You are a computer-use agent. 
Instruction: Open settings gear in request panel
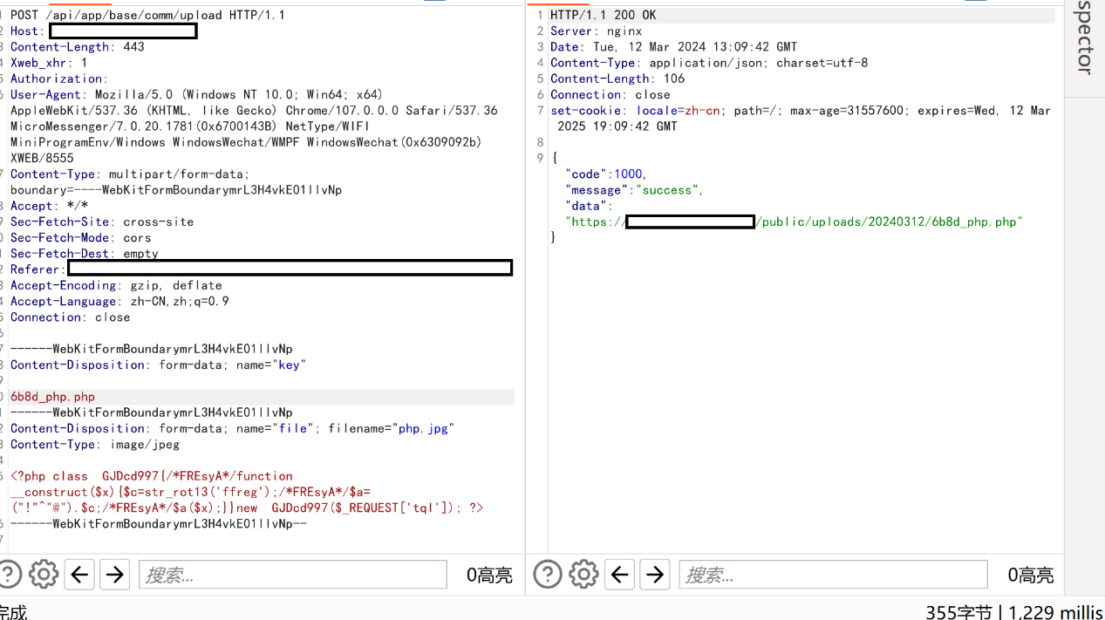pyautogui.click(x=44, y=575)
